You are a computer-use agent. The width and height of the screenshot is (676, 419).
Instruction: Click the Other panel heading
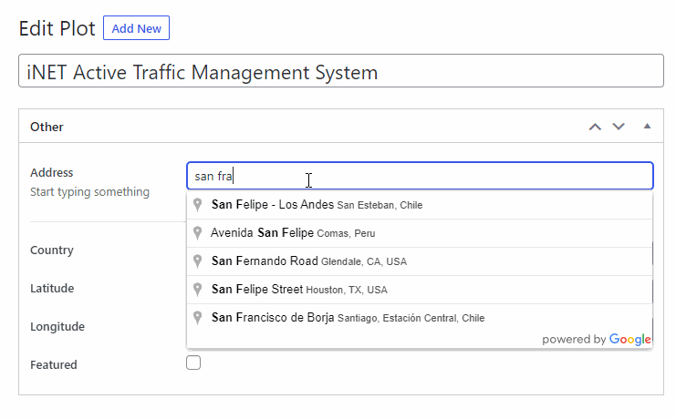coord(47,127)
